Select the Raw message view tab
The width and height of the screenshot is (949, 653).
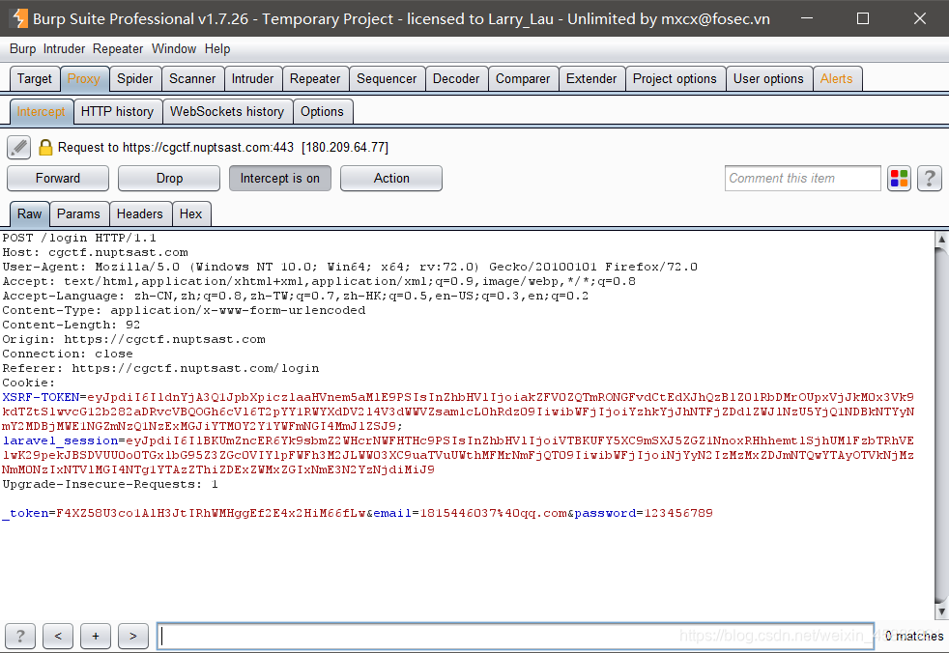coord(29,214)
